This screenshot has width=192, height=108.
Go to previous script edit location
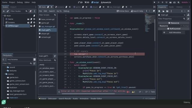click(146, 11)
